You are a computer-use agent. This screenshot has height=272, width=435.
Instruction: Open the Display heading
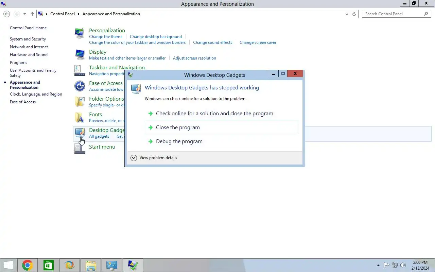pos(98,52)
